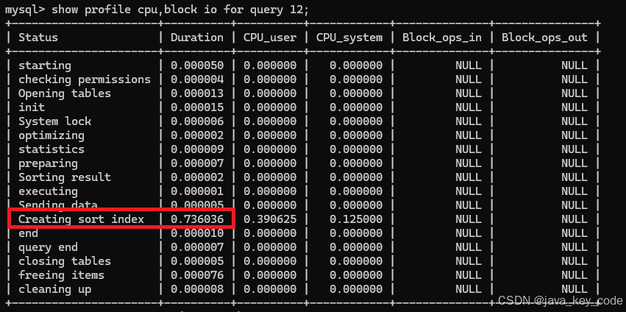The height and width of the screenshot is (312, 626).
Task: Click the 0.000076 duration value
Action: (x=196, y=275)
